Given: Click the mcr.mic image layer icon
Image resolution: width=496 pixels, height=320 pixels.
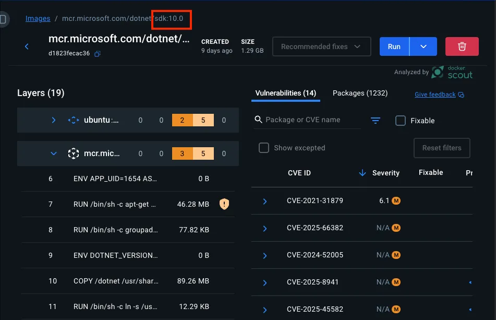Looking at the screenshot, I should pyautogui.click(x=74, y=153).
